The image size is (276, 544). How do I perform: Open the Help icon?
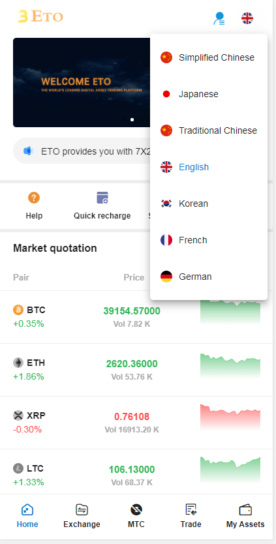pyautogui.click(x=34, y=198)
